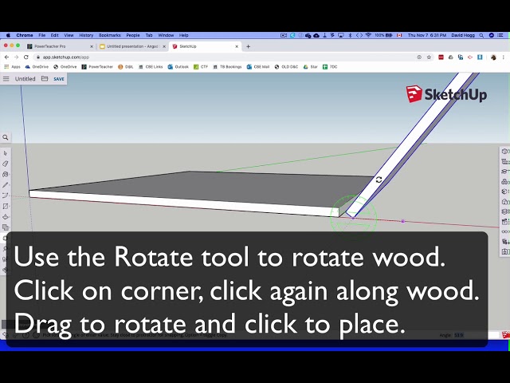Open the house-shaped panel icon
This screenshot has width=510, height=383.
[x=504, y=202]
